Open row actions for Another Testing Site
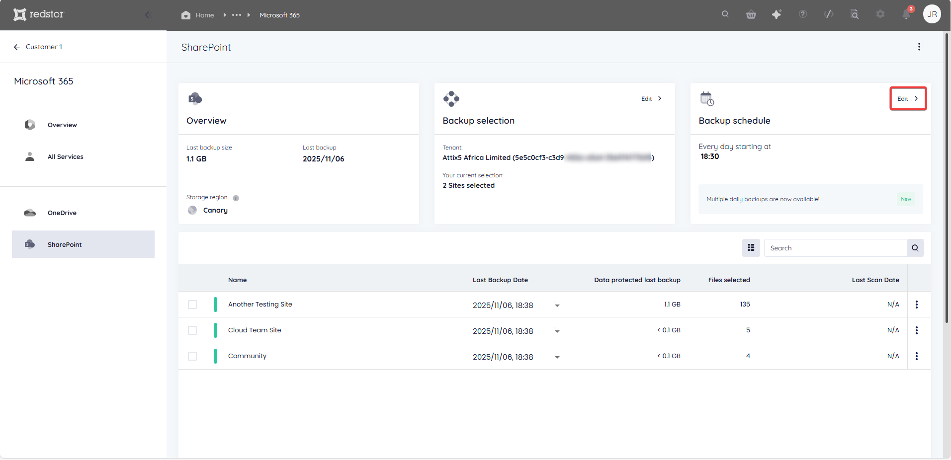951x460 pixels. tap(917, 305)
